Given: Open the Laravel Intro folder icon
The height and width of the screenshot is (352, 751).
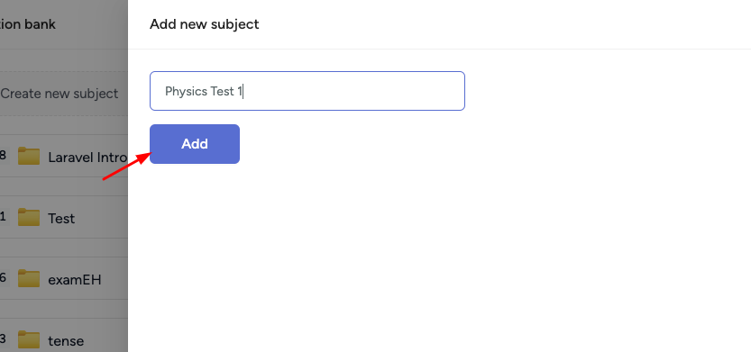Looking at the screenshot, I should click(29, 157).
